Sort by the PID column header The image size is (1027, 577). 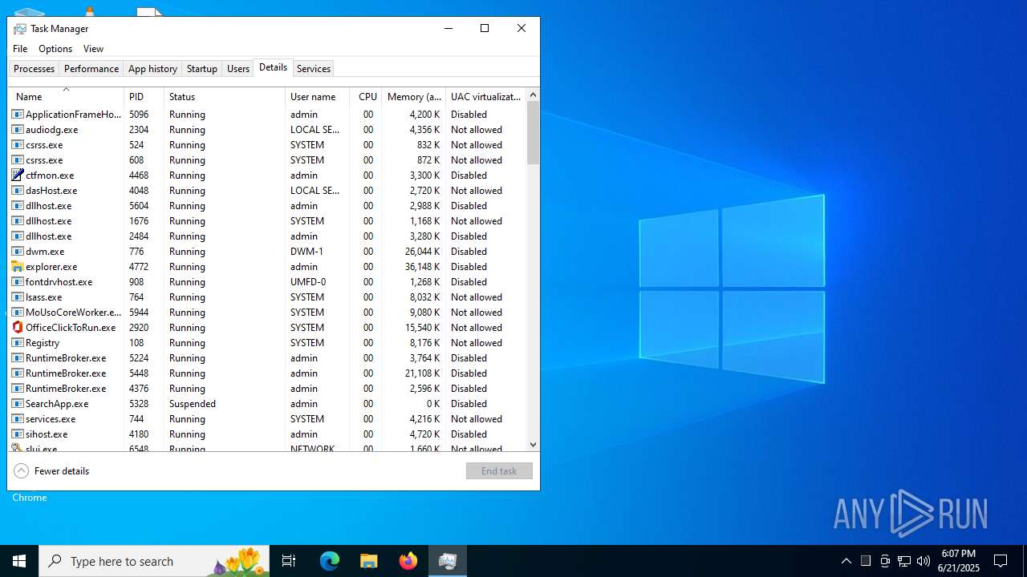[x=144, y=96]
